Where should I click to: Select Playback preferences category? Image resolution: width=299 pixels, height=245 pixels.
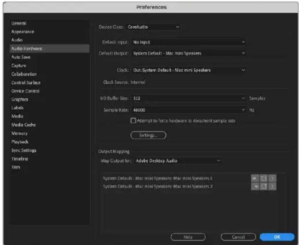coord(50,142)
